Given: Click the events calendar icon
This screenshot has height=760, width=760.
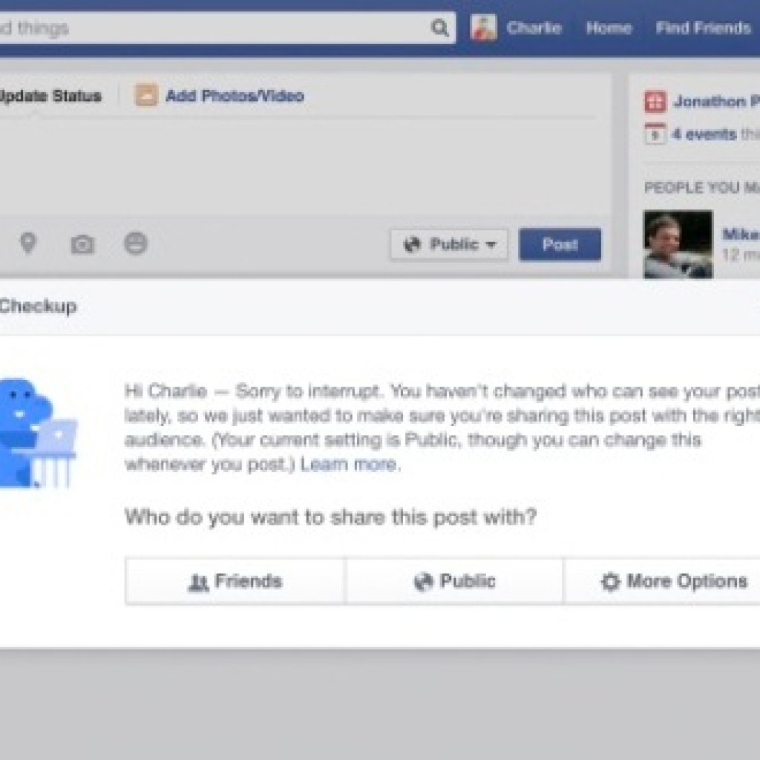Looking at the screenshot, I should (655, 134).
